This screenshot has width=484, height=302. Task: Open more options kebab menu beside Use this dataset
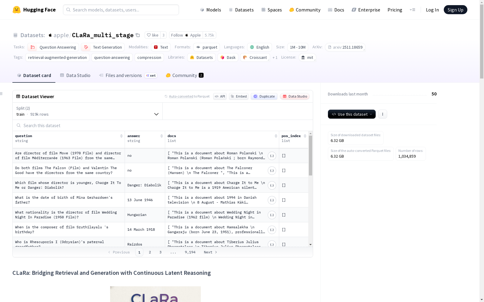point(383,114)
